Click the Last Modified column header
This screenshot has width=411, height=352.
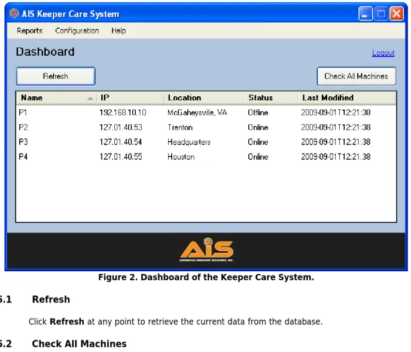(x=347, y=98)
